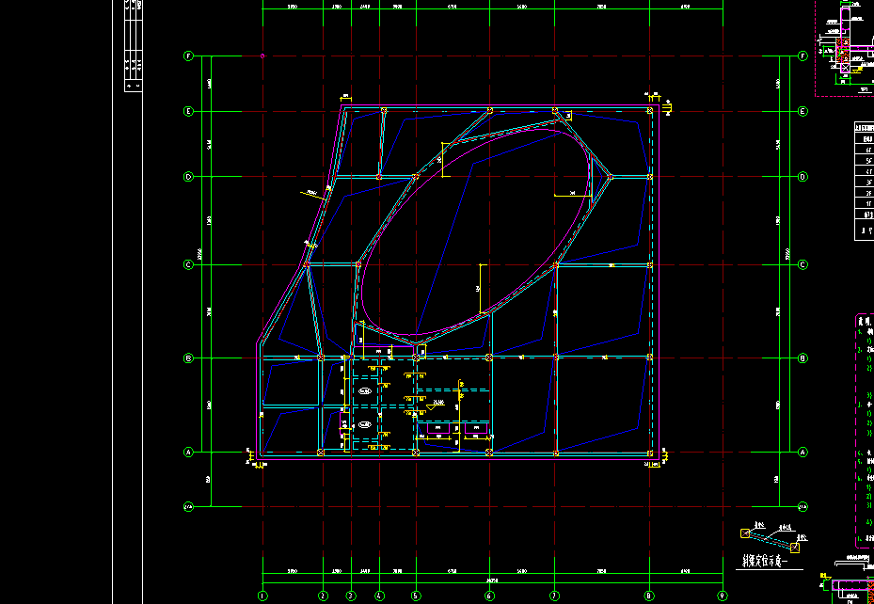Click bottom grid bubble number 3
This screenshot has height=604, width=874.
[x=351, y=596]
